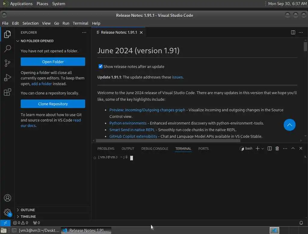Open editor more actions ellipsis
The height and width of the screenshot is (234, 308).
tap(301, 32)
